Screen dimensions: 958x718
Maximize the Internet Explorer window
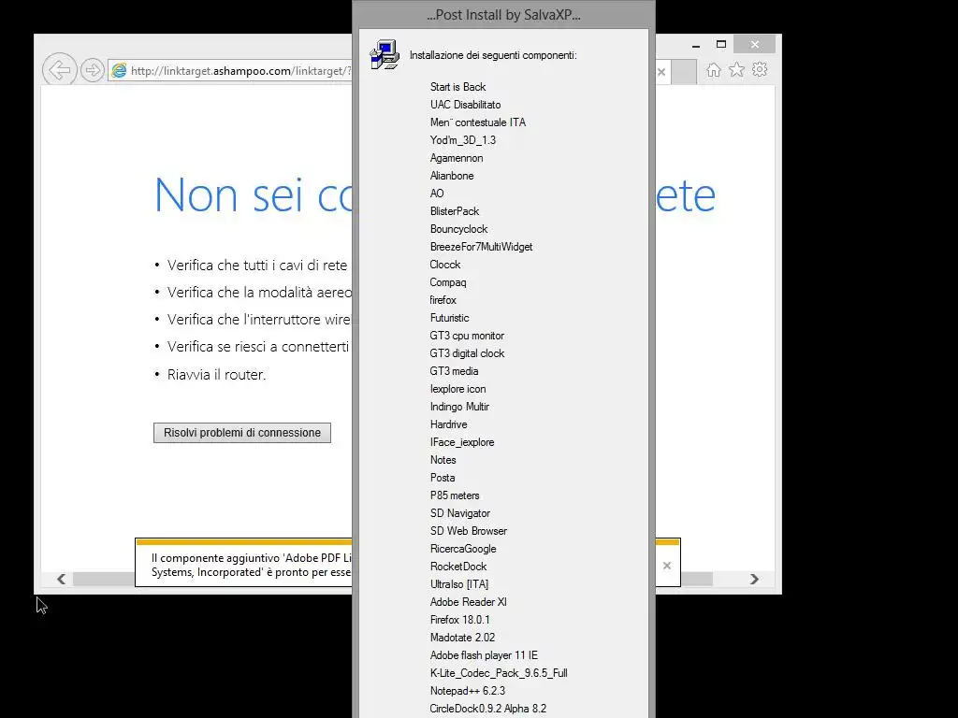click(x=721, y=45)
